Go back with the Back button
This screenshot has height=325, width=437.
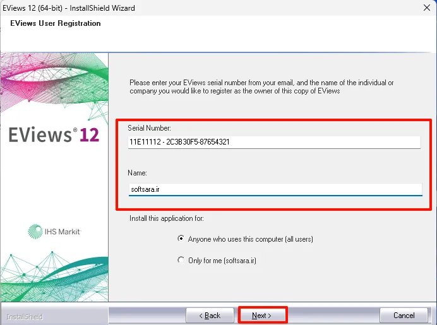coord(210,316)
